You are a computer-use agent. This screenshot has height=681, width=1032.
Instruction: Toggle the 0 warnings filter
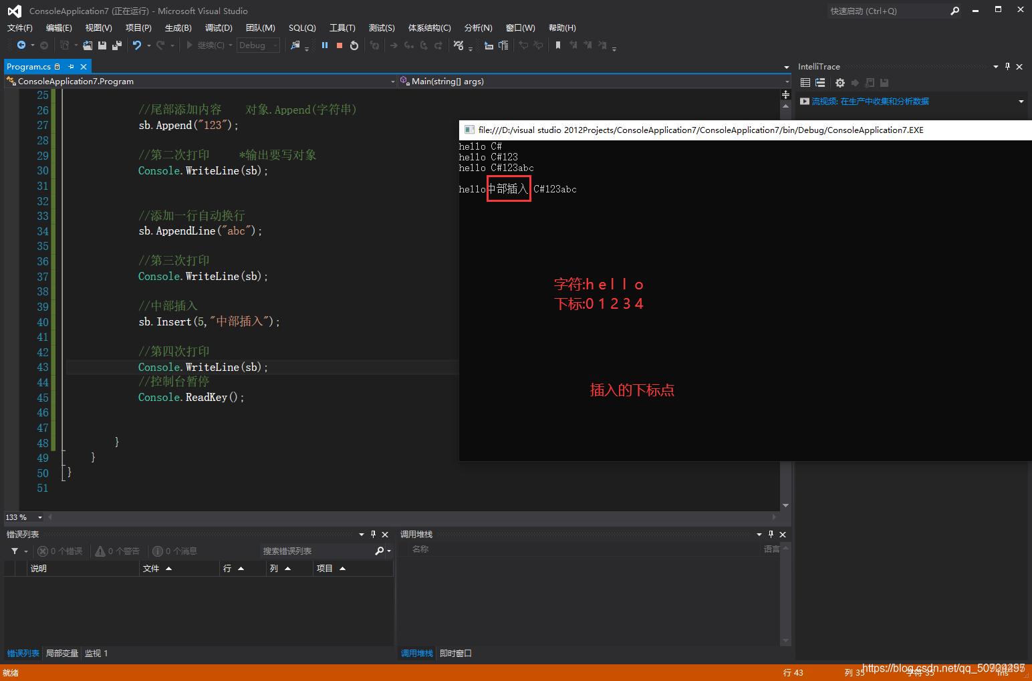pos(118,551)
